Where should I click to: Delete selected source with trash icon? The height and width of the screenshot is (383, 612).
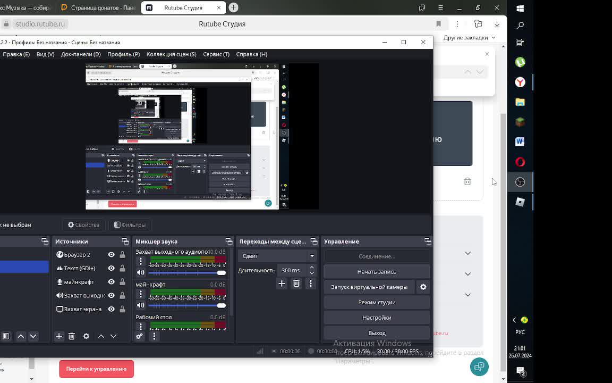tap(71, 336)
